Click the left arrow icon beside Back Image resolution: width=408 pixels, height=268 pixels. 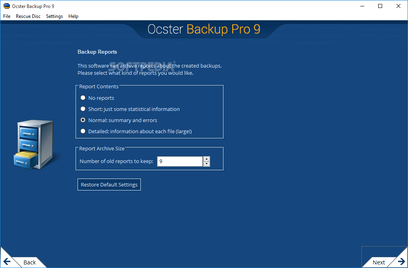pos(7,262)
